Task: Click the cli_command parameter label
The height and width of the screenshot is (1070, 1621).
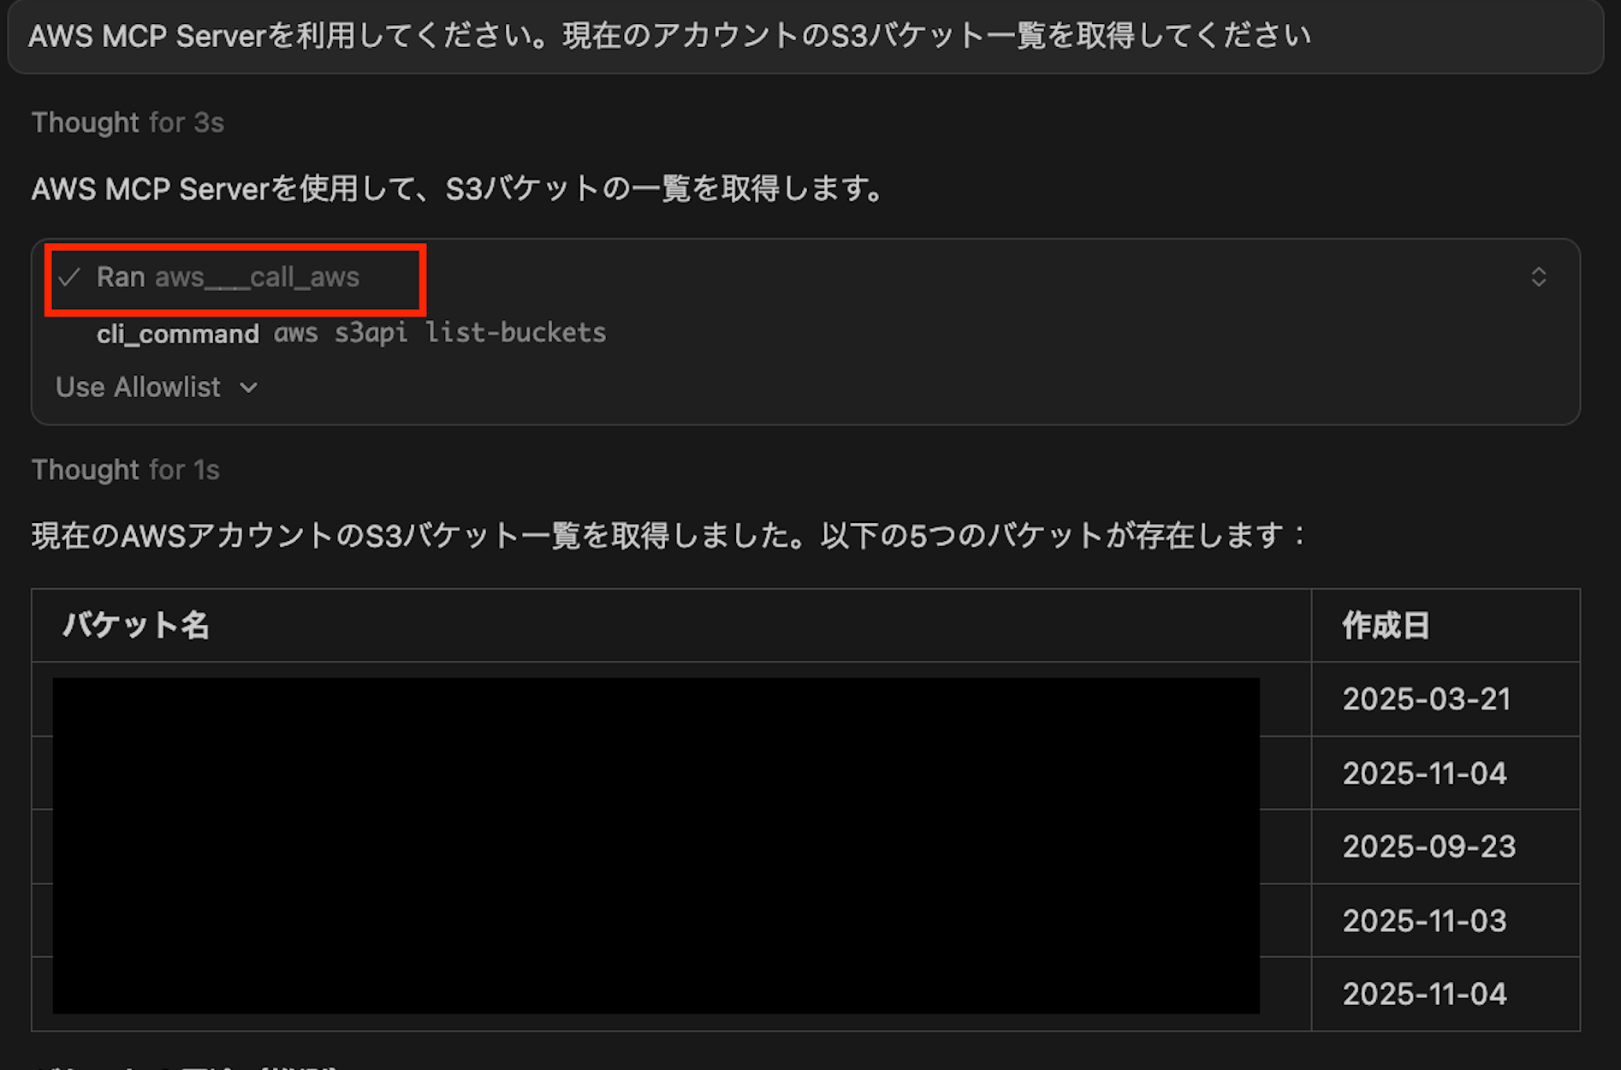Action: 178,333
